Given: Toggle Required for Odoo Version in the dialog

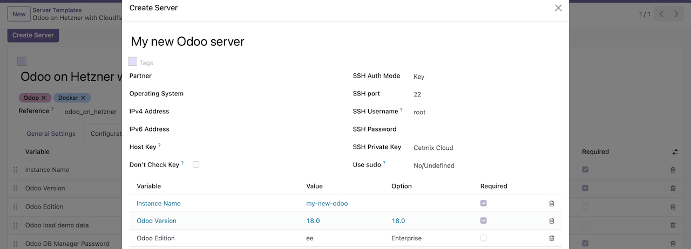Looking at the screenshot, I should click(x=484, y=220).
